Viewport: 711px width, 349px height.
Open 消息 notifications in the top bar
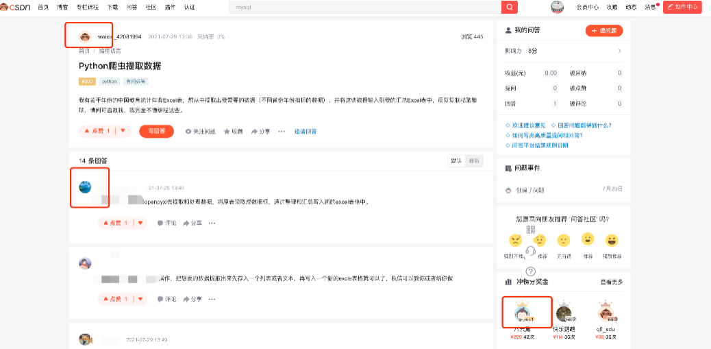650,7
